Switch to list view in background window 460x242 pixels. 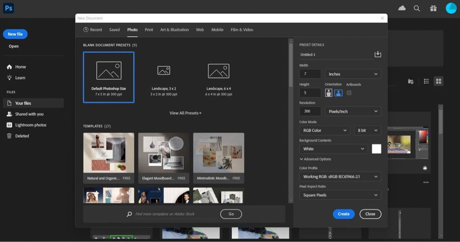[x=426, y=81]
